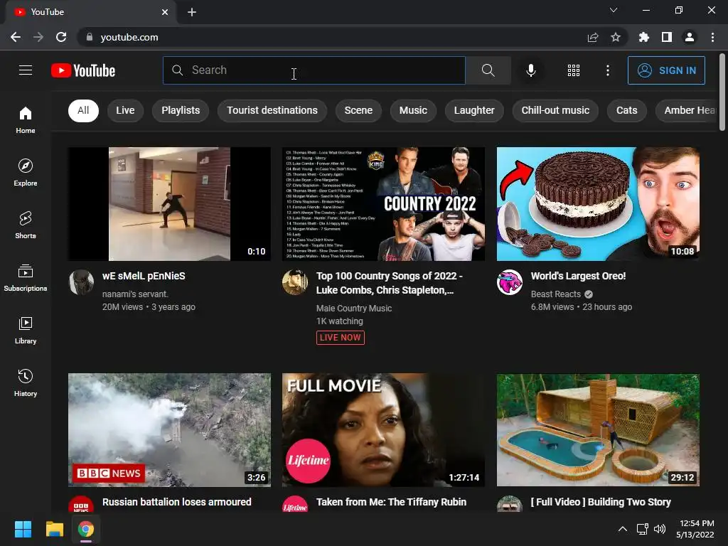Select the Scene filter chip
728x546 pixels.
(358, 110)
